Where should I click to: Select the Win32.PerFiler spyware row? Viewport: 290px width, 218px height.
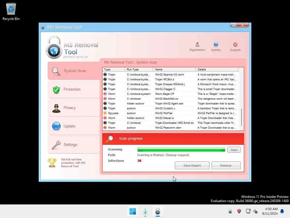point(170,113)
